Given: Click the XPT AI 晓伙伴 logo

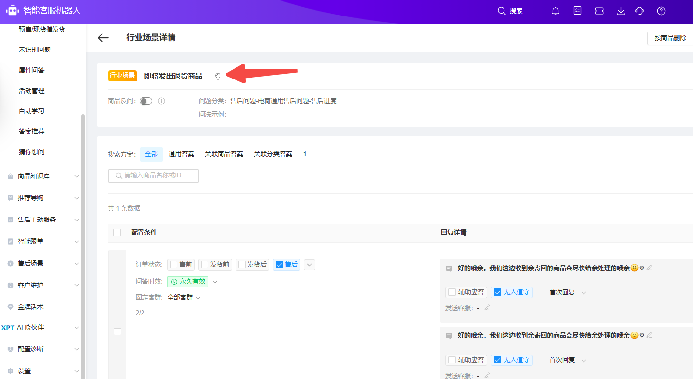Looking at the screenshot, I should click(8, 328).
